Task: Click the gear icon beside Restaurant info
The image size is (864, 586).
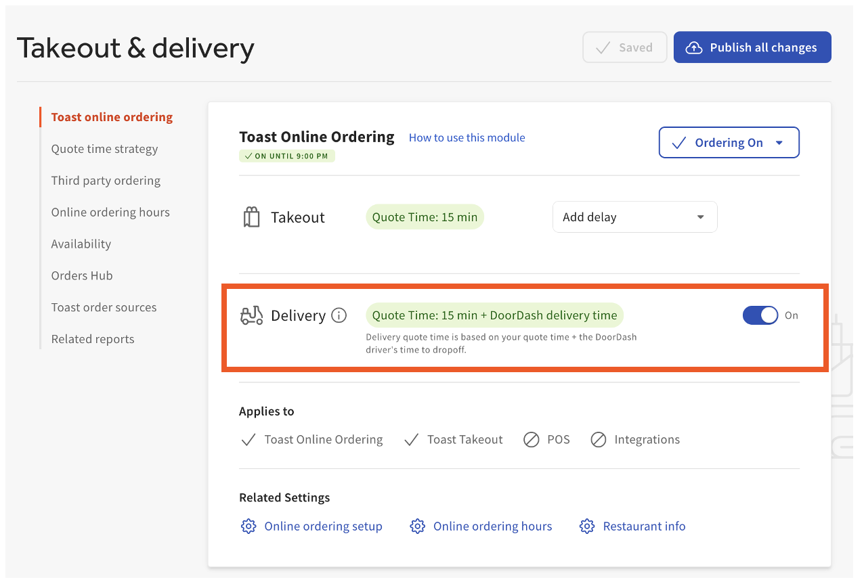Action: coord(587,526)
